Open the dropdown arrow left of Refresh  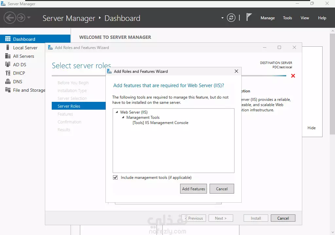pos(222,18)
